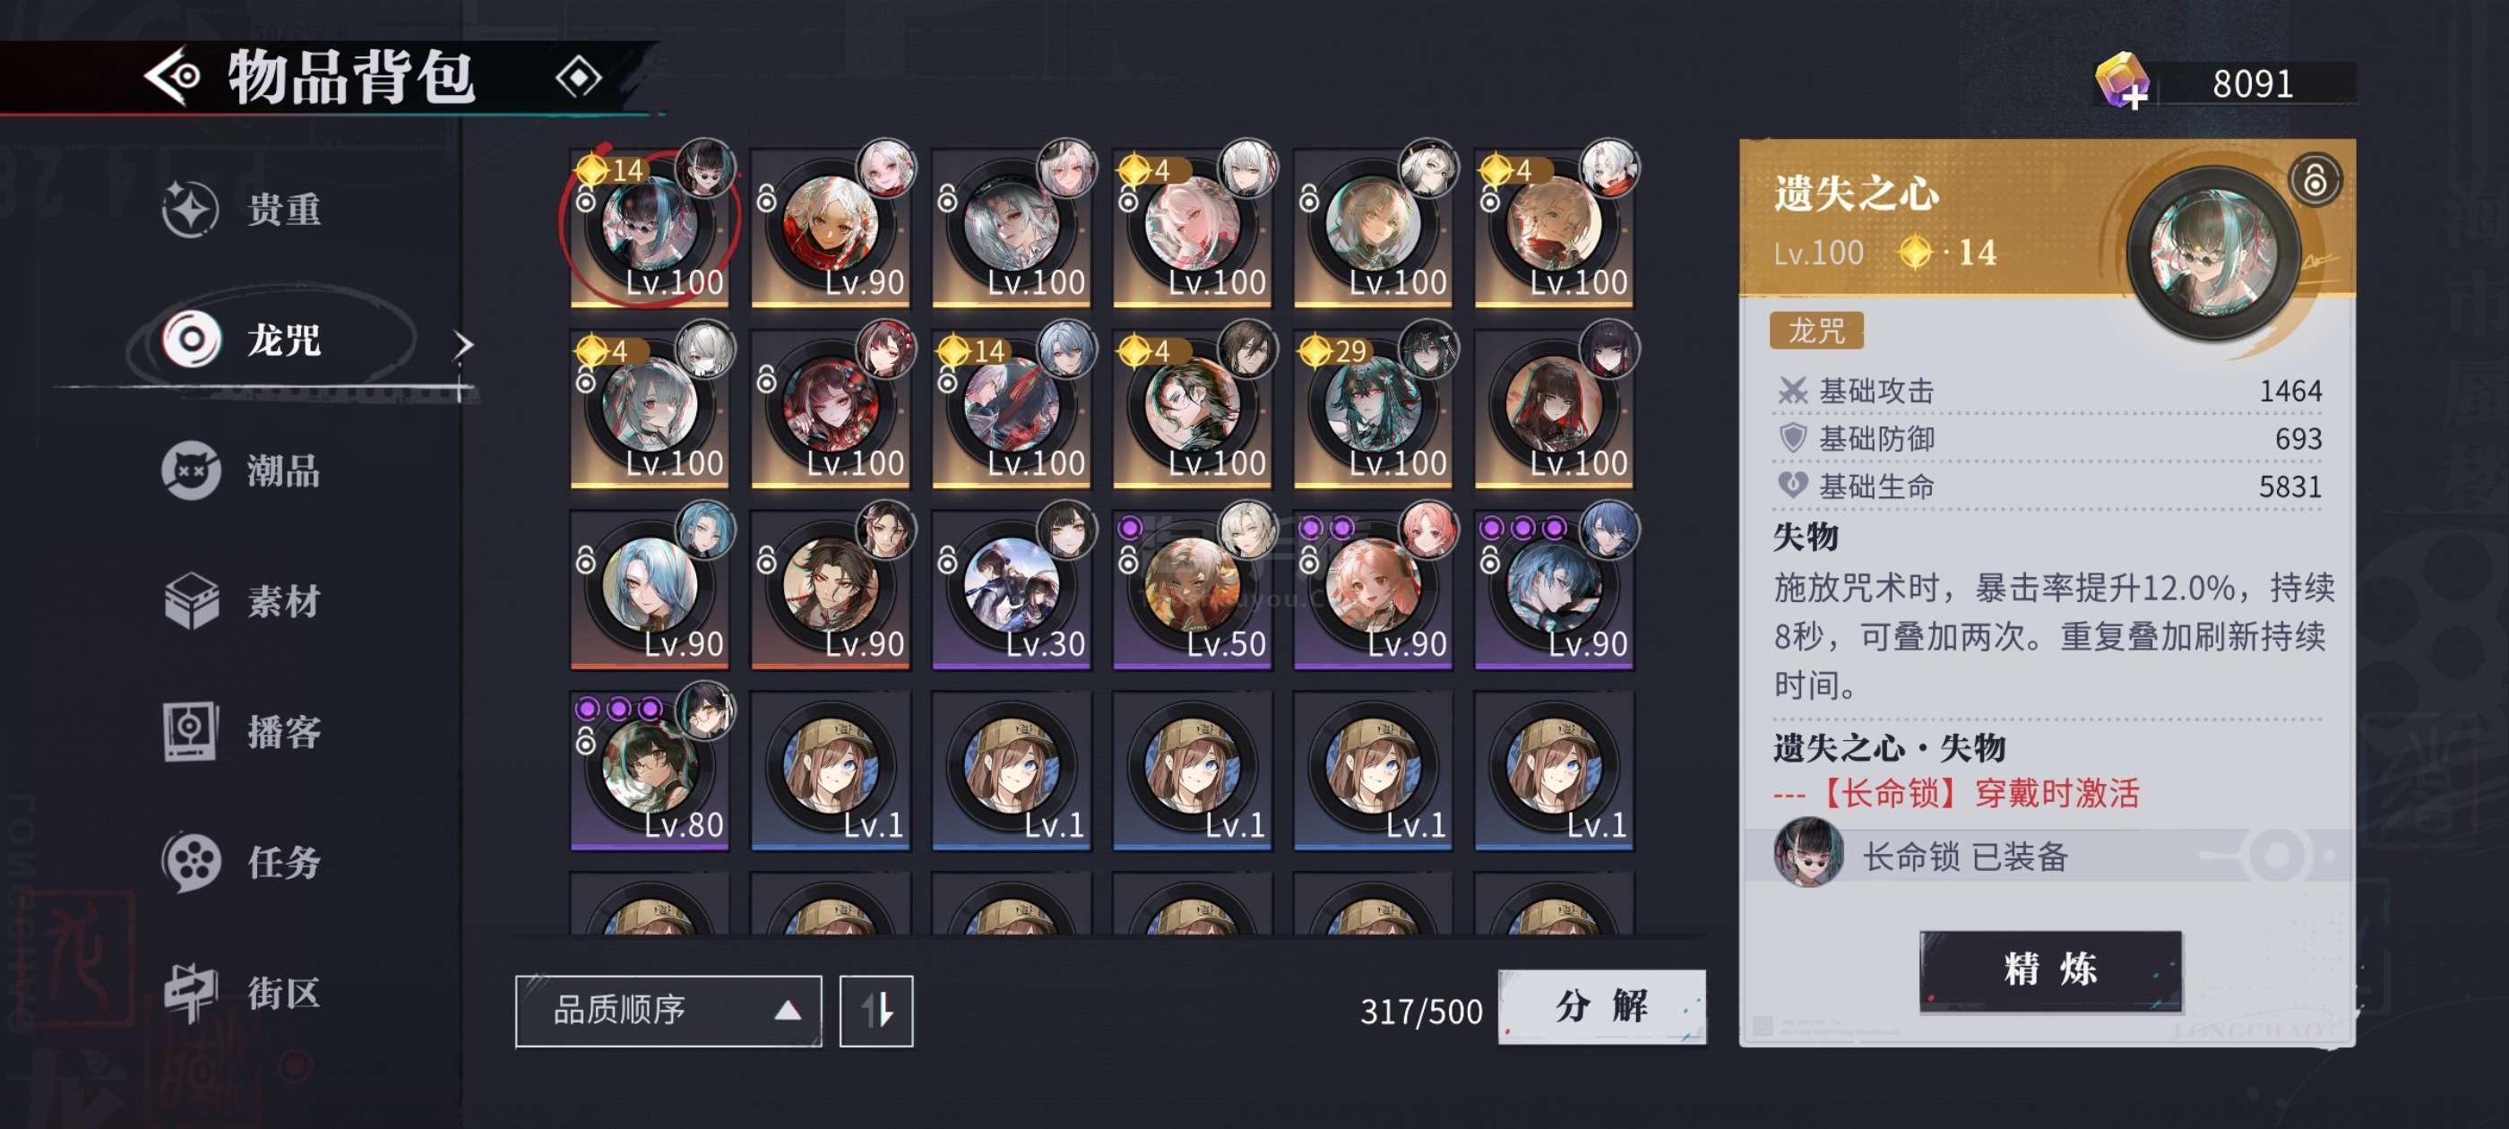Toggle lock on 遗失之心 detail card
This screenshot has height=1129, width=2509.
(x=2315, y=181)
